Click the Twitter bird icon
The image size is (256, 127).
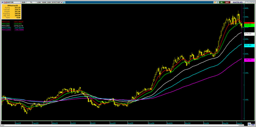(64, 2)
